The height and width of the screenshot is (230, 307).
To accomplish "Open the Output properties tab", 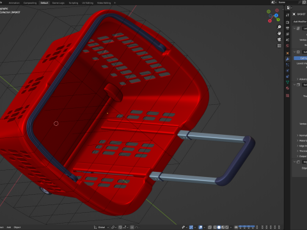I will pyautogui.click(x=288, y=28).
